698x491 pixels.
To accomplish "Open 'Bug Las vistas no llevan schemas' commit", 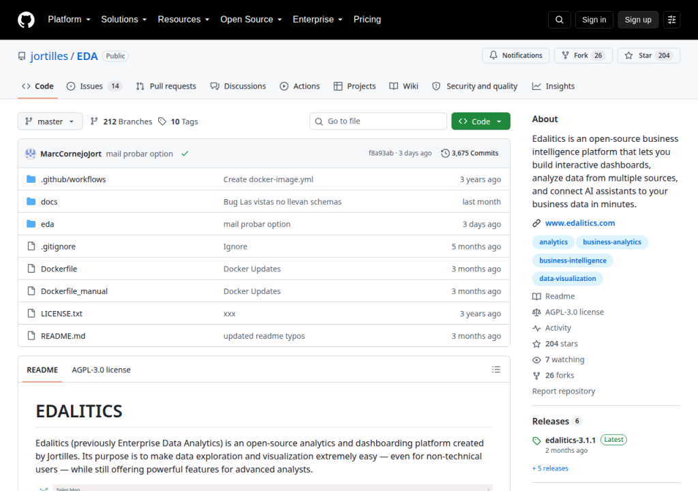I will pyautogui.click(x=282, y=202).
